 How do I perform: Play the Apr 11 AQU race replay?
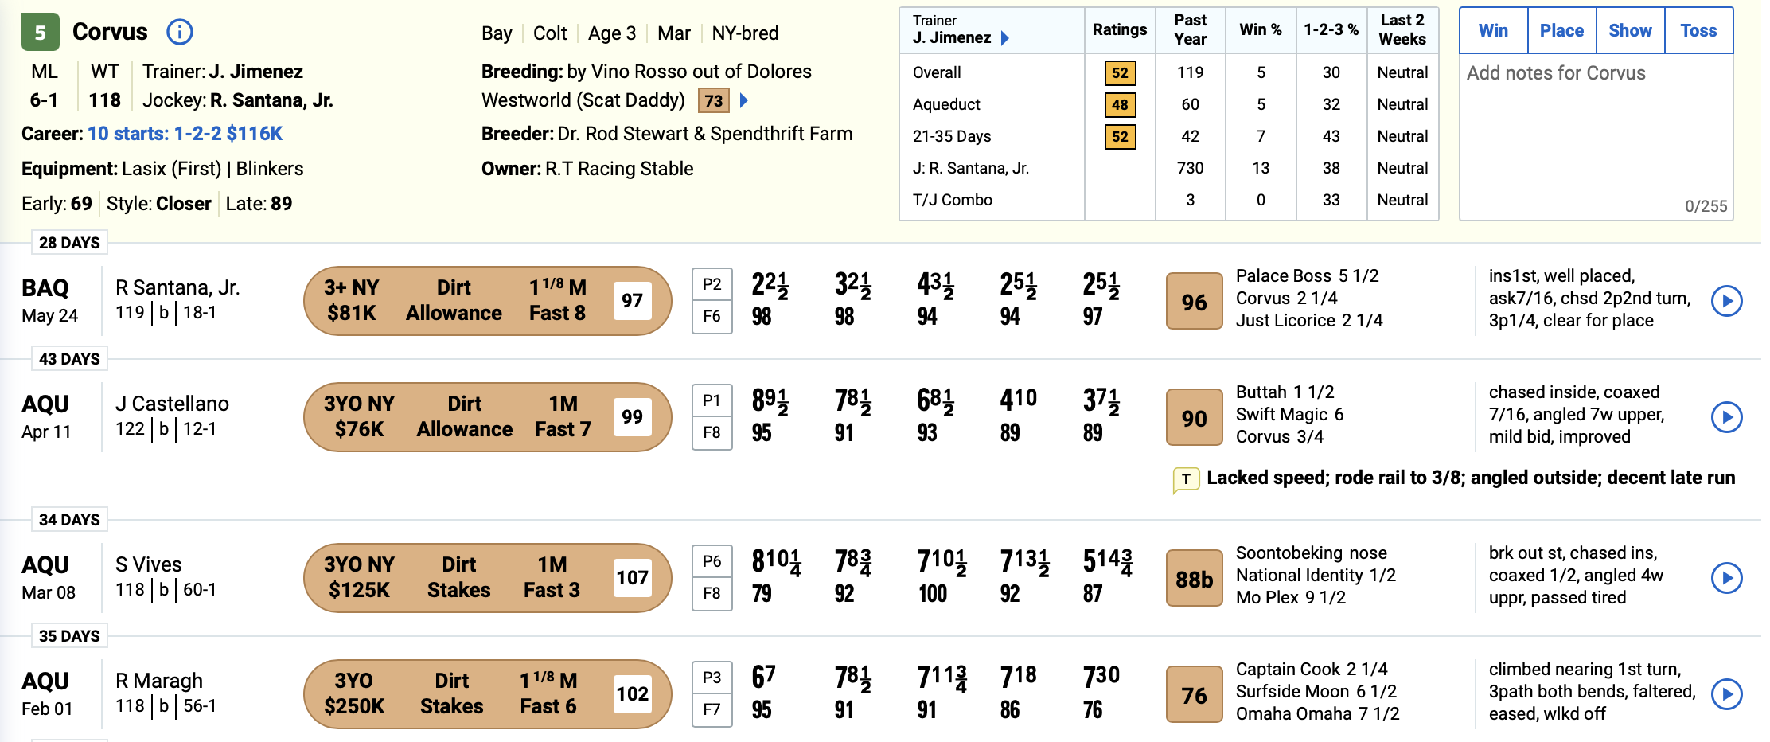pos(1726,417)
